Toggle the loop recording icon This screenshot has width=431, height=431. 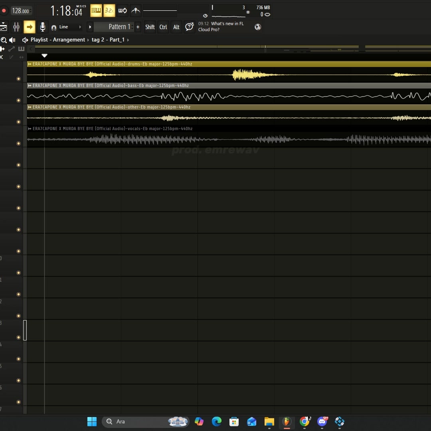pos(123,10)
